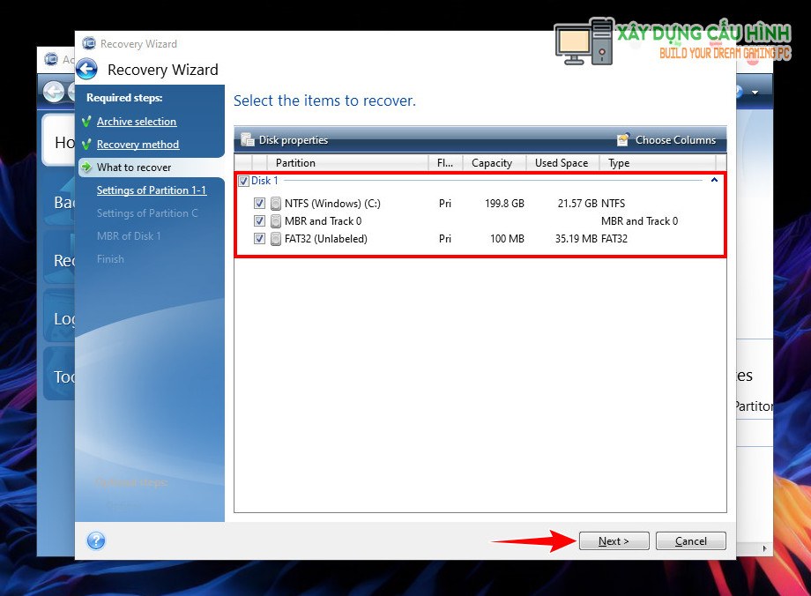The width and height of the screenshot is (811, 596).
Task: Click the Next button
Action: click(614, 541)
